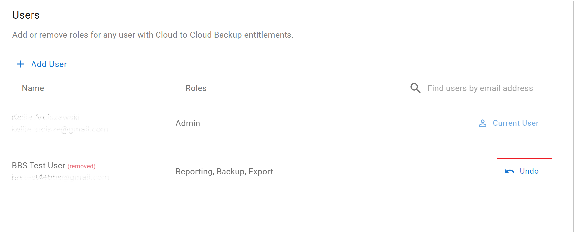Screen dimensions: 574x234
Task: Click the Add User link
Action: (49, 64)
